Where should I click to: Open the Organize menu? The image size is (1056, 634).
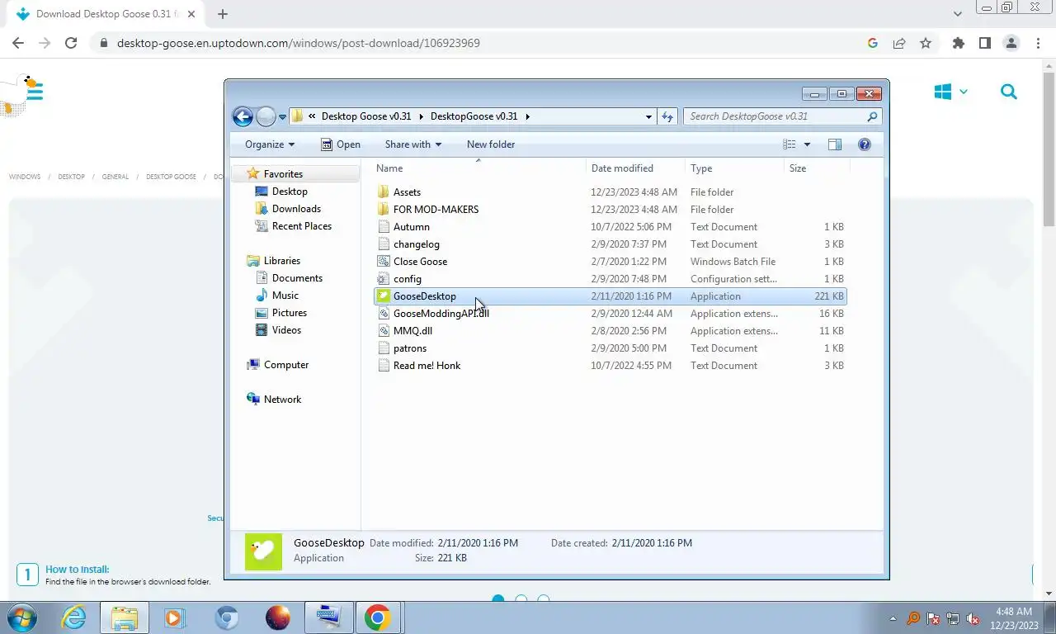270,144
